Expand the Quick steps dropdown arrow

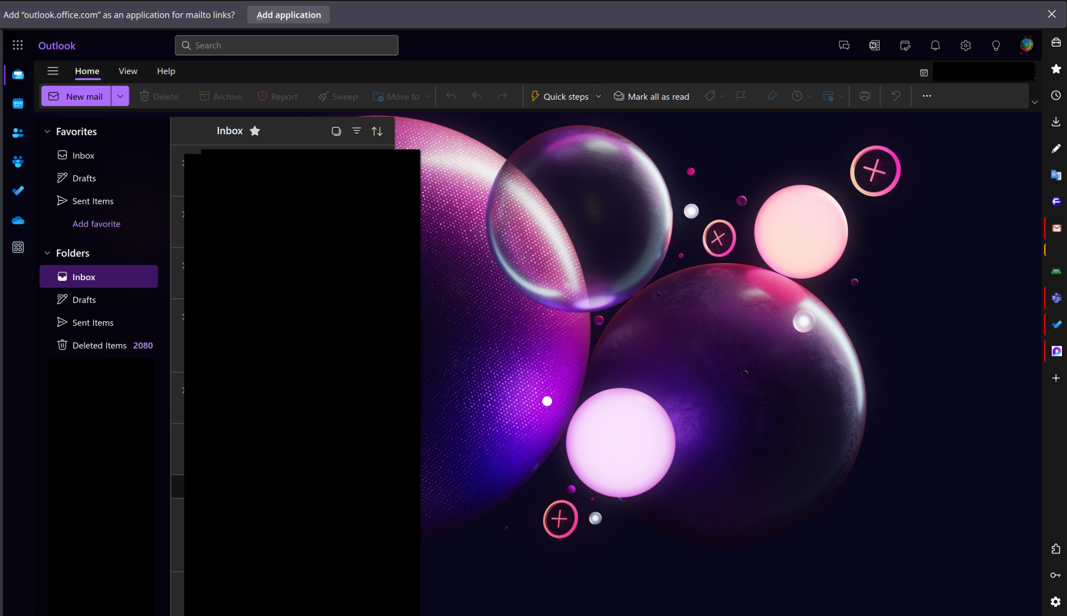[598, 97]
